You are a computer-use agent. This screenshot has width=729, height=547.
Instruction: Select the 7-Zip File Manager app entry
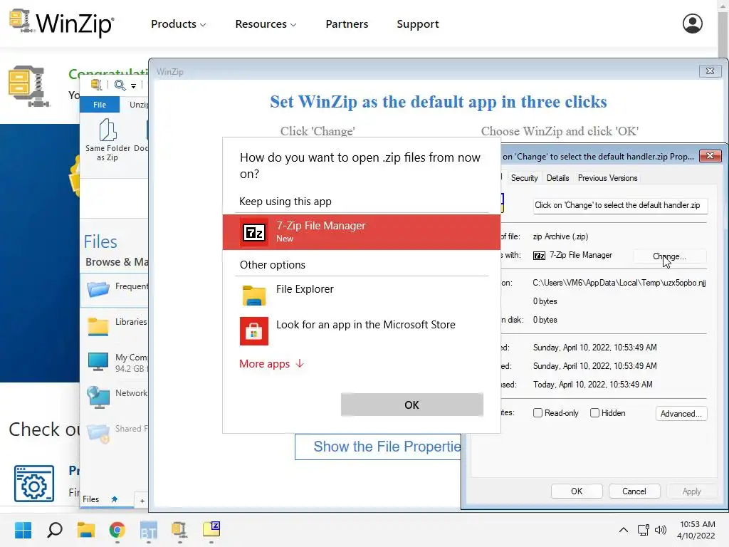point(361,231)
